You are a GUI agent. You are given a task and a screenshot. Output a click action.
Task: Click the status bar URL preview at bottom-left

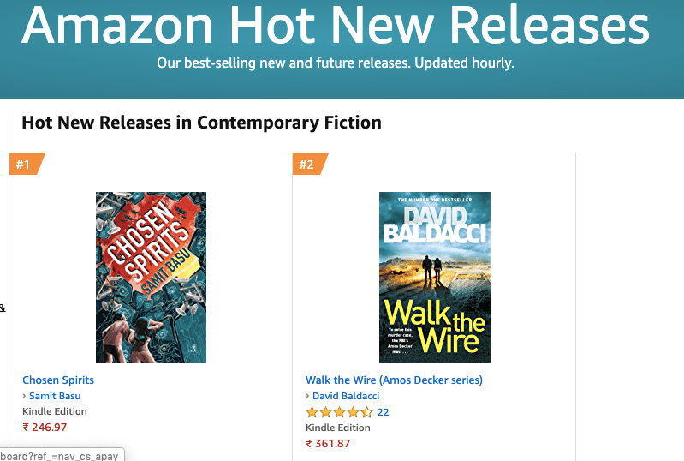pos(60,455)
